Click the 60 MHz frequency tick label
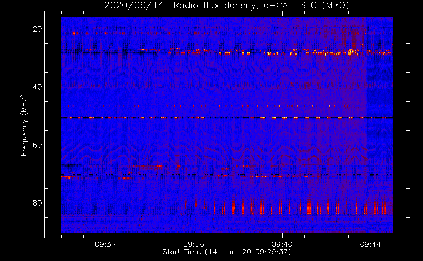The image size is (423, 261). click(x=37, y=145)
